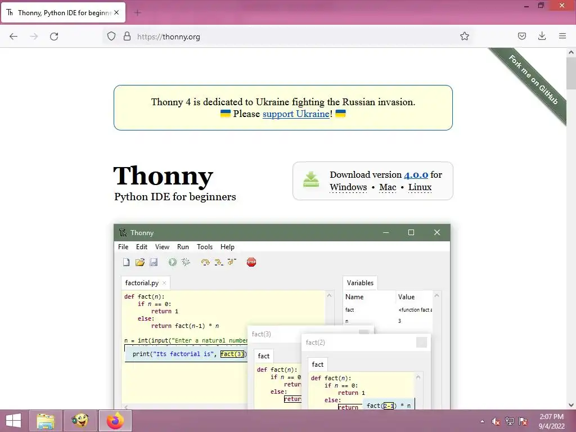Image resolution: width=576 pixels, height=432 pixels.
Task: Click the Save disk toolbar icon
Action: point(154,262)
